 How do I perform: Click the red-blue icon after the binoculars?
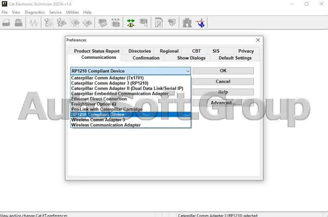tap(200, 23)
